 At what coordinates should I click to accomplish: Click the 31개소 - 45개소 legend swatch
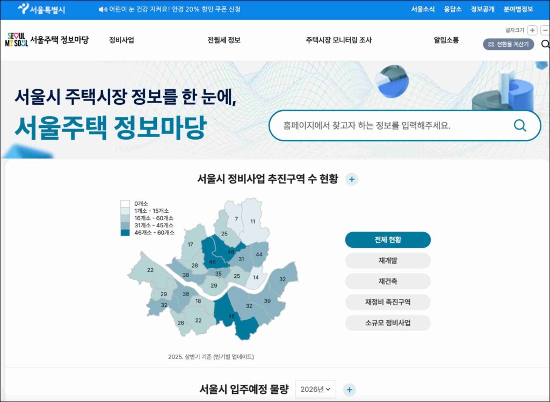click(125, 225)
